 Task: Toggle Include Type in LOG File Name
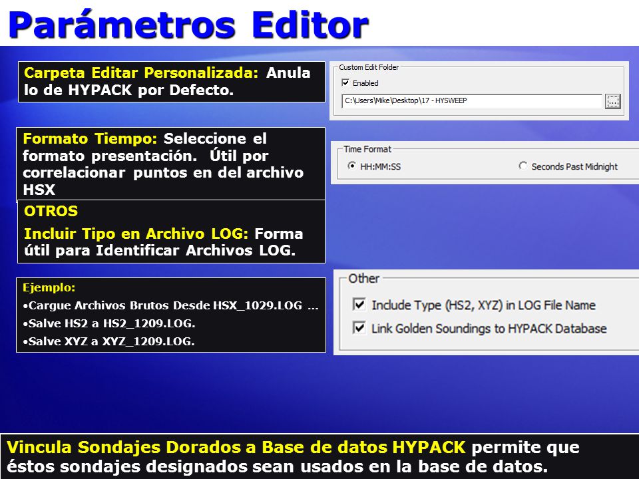(x=359, y=304)
